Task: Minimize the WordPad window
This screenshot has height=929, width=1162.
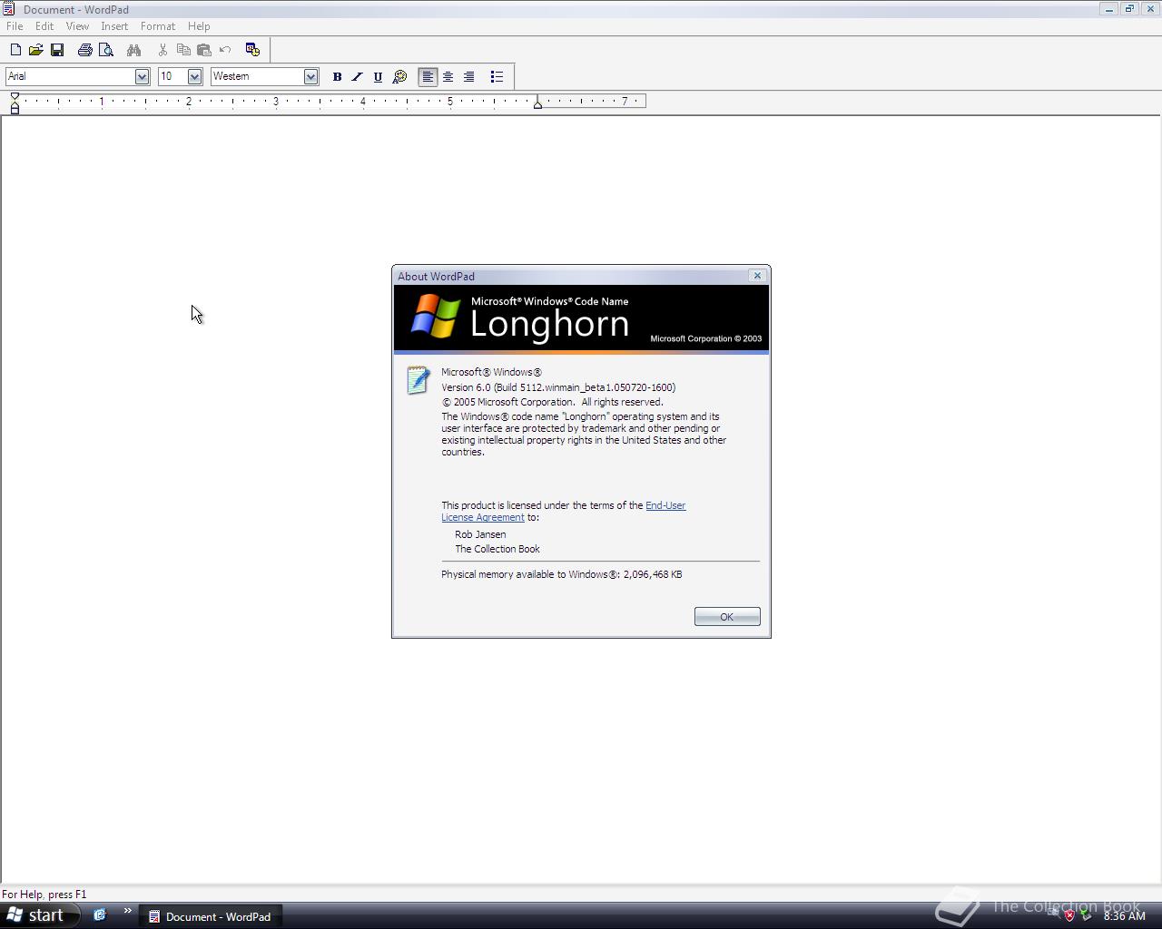Action: [x=1108, y=9]
